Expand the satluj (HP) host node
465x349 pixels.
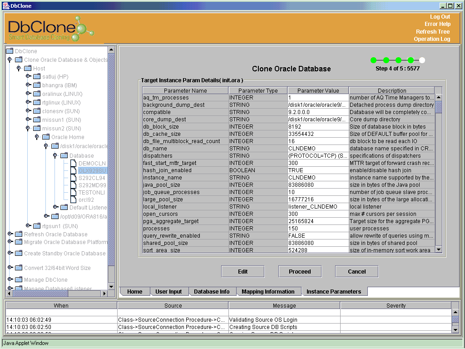point(28,76)
